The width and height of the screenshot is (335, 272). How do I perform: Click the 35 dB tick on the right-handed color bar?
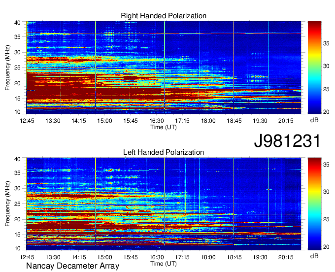click(326, 43)
